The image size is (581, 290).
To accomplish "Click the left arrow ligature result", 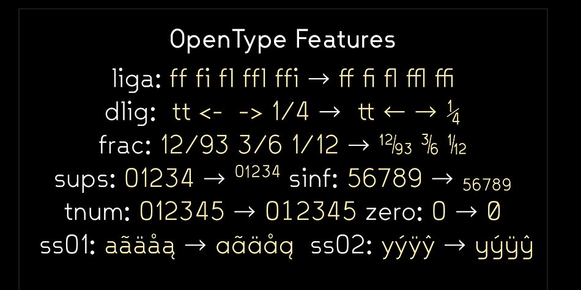I will (x=394, y=112).
